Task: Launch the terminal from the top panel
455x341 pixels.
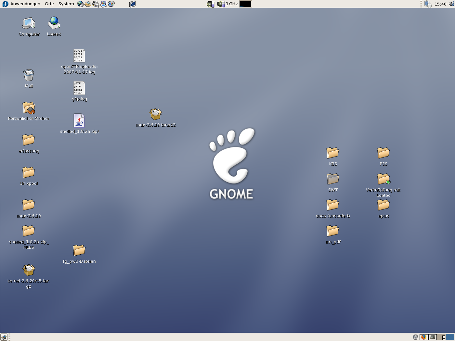Action: (x=133, y=4)
